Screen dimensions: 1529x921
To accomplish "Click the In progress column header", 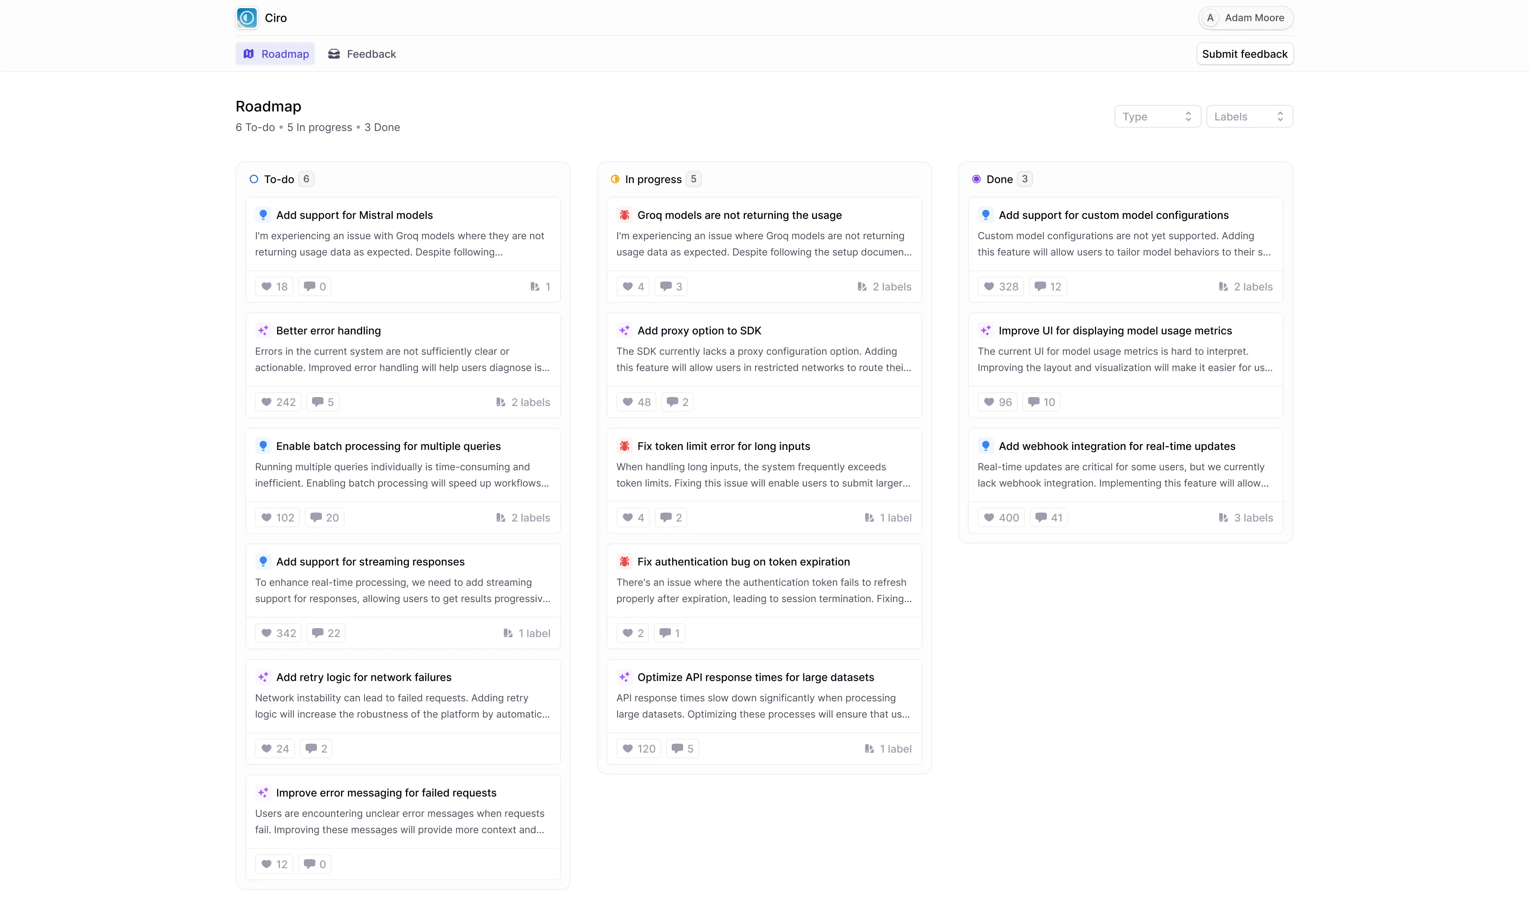I will tap(655, 179).
